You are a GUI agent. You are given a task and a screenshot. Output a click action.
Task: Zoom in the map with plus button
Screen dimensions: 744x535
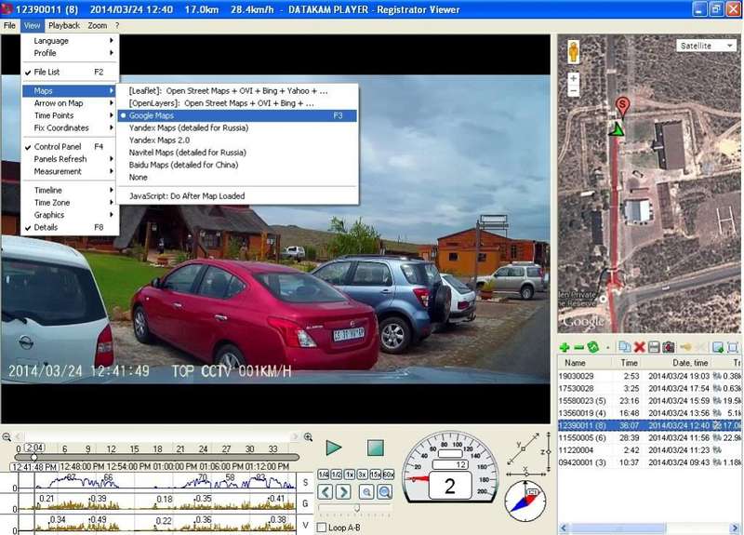573,78
